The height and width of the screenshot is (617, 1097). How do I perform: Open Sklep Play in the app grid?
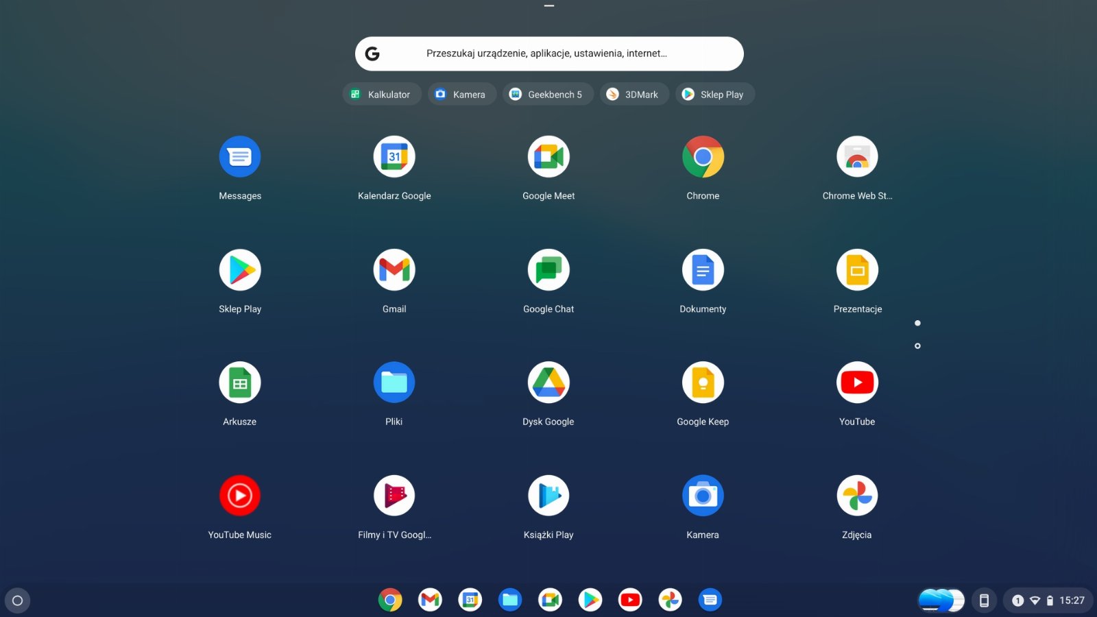240,270
